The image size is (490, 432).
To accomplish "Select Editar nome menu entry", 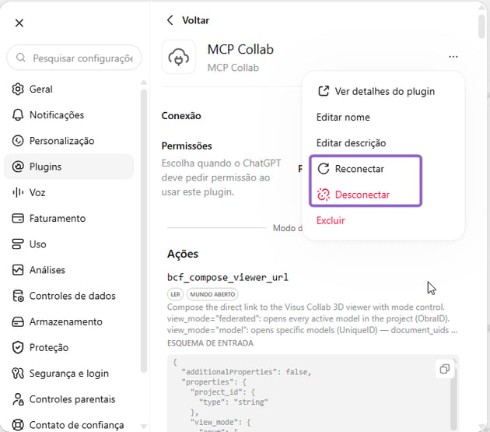I will coord(343,118).
